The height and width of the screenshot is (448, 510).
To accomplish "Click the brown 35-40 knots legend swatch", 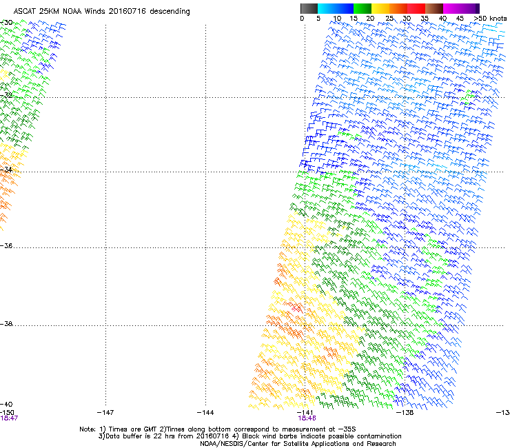I will point(434,8).
